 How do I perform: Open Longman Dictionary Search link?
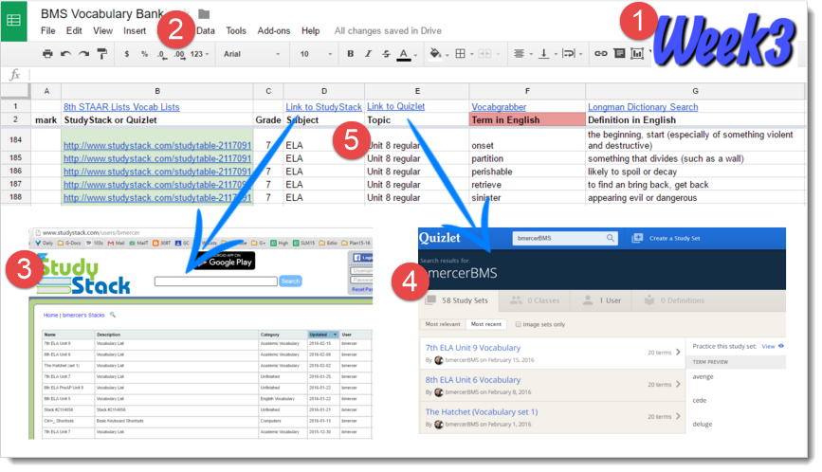tap(643, 107)
